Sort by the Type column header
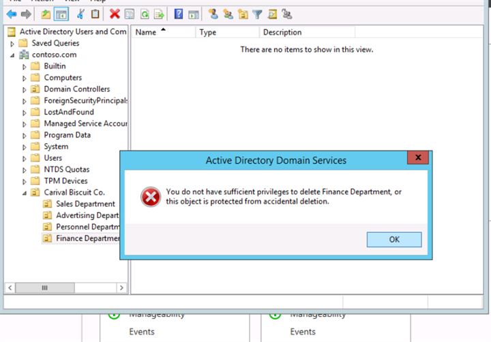The width and height of the screenshot is (491, 342). pyautogui.click(x=227, y=32)
